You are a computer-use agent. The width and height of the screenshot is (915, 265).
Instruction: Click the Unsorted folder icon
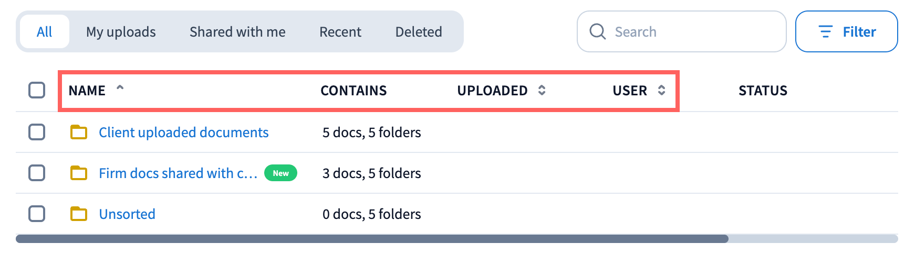pos(79,214)
